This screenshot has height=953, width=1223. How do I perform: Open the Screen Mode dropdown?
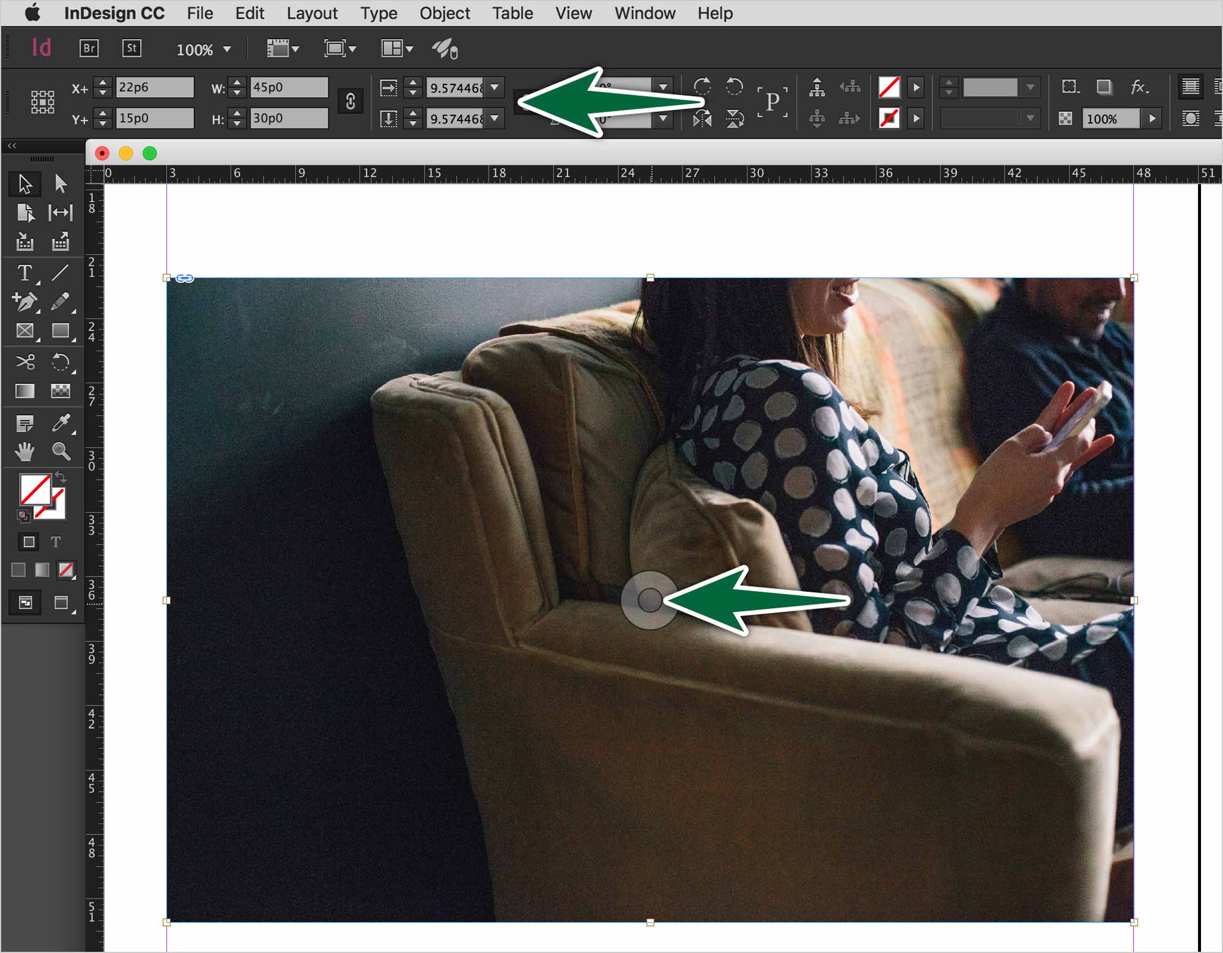339,48
